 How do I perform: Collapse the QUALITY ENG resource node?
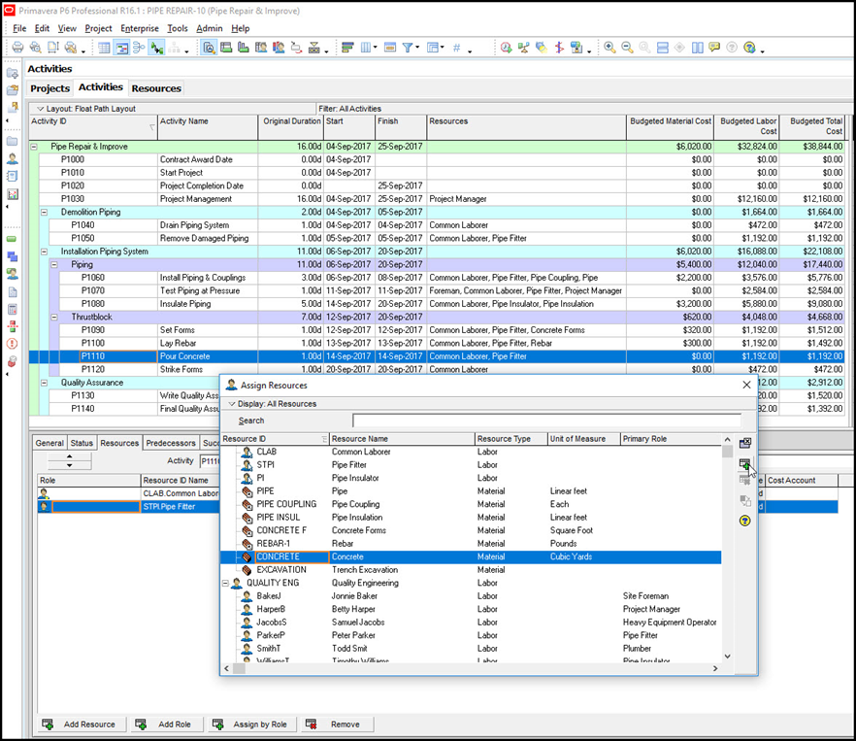[225, 583]
